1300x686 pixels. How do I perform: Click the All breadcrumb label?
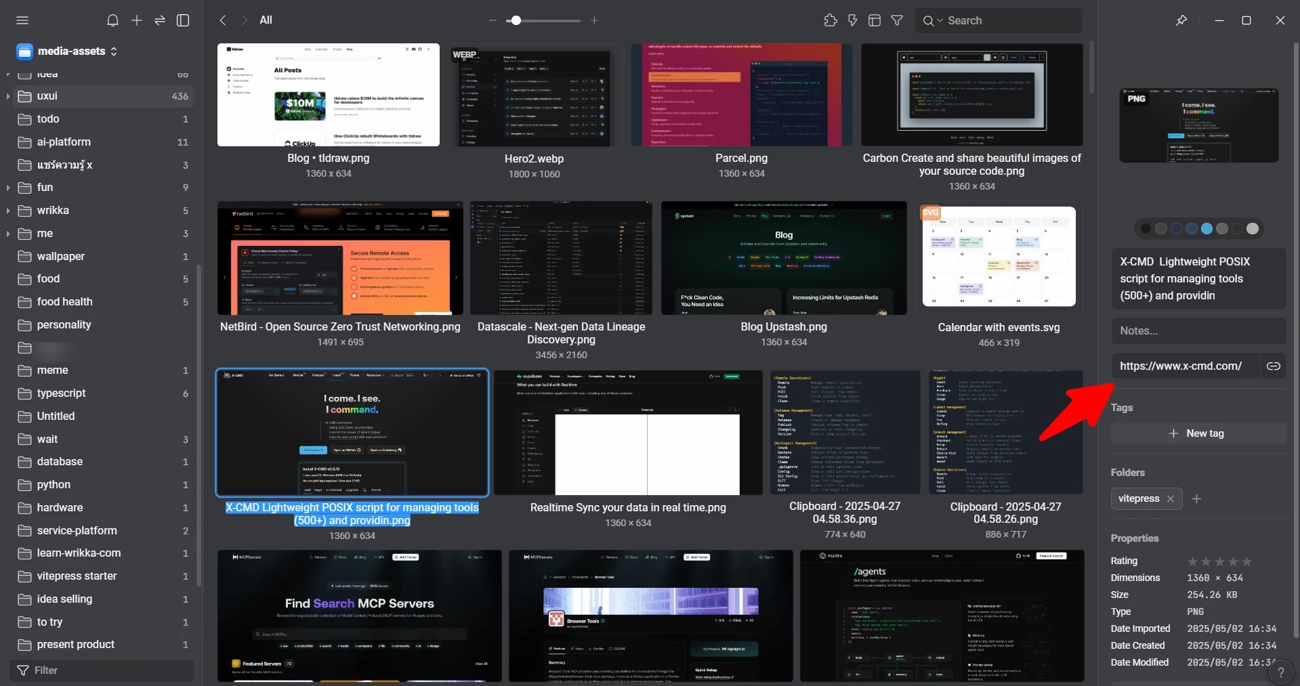coord(266,20)
